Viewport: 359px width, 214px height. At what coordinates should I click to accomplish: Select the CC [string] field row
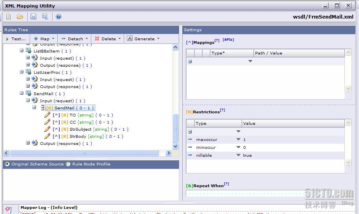[x=83, y=122]
